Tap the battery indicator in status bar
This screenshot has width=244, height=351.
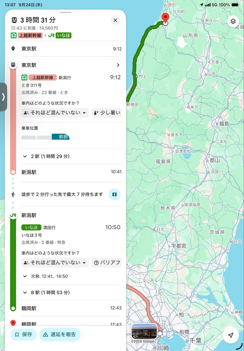pos(235,5)
